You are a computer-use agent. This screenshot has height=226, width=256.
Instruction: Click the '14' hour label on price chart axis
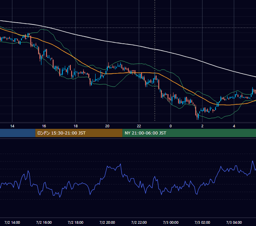tap(12, 126)
